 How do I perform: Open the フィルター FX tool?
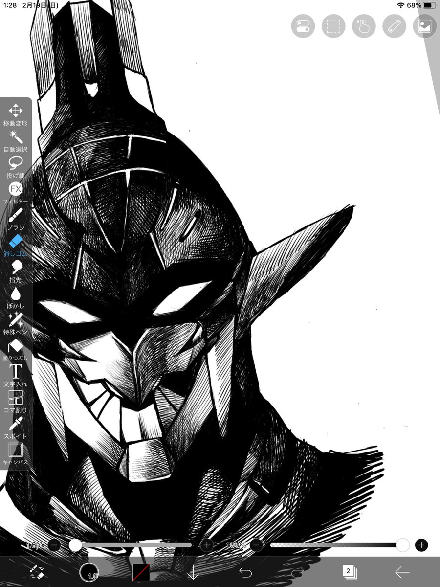point(16,192)
